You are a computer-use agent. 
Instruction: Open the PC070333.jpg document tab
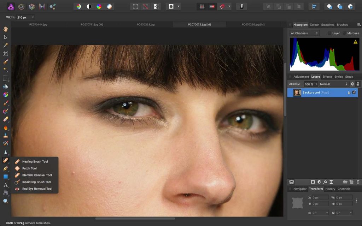146,25
